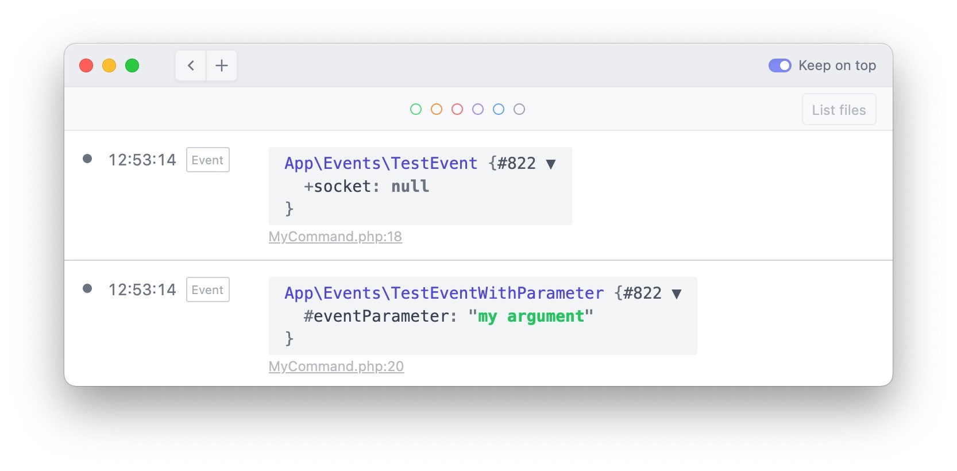
Task: Filter by the green color circle
Action: [416, 109]
